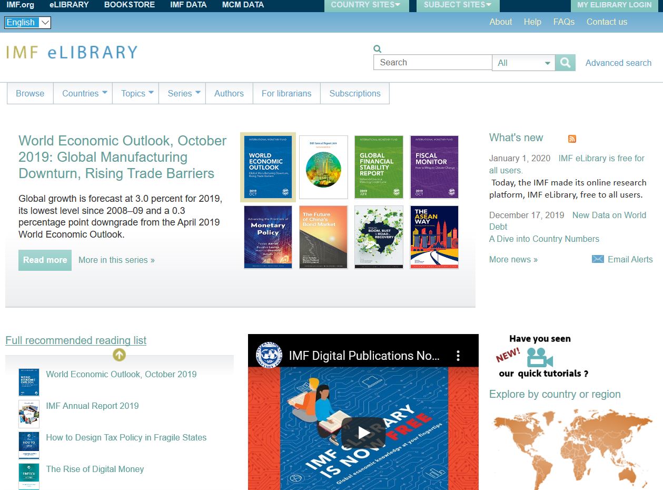Click the small Tax Policy thumbnail in the reading list
663x490 pixels.
[29, 445]
